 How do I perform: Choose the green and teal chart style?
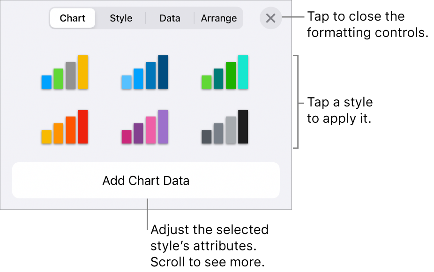(224, 73)
